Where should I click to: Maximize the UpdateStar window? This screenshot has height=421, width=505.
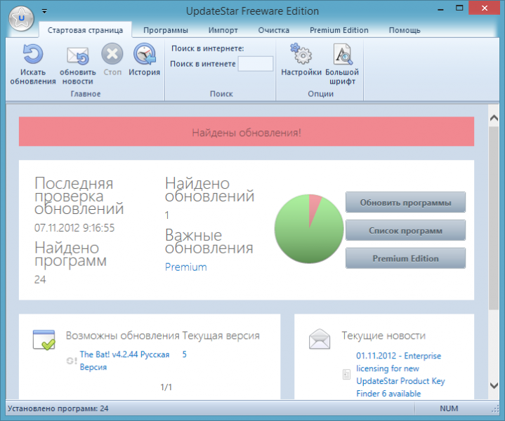coord(459,8)
